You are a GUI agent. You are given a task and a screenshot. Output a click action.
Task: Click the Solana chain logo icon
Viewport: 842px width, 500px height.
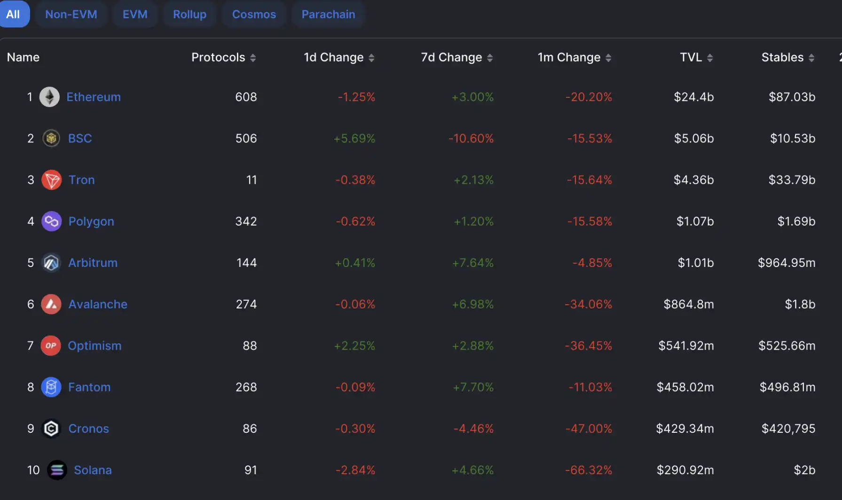click(57, 470)
